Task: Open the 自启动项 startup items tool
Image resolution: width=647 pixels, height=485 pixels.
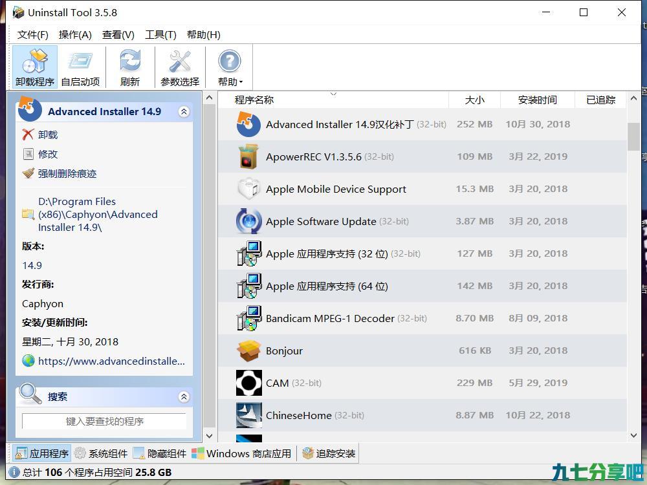Action: (x=80, y=67)
